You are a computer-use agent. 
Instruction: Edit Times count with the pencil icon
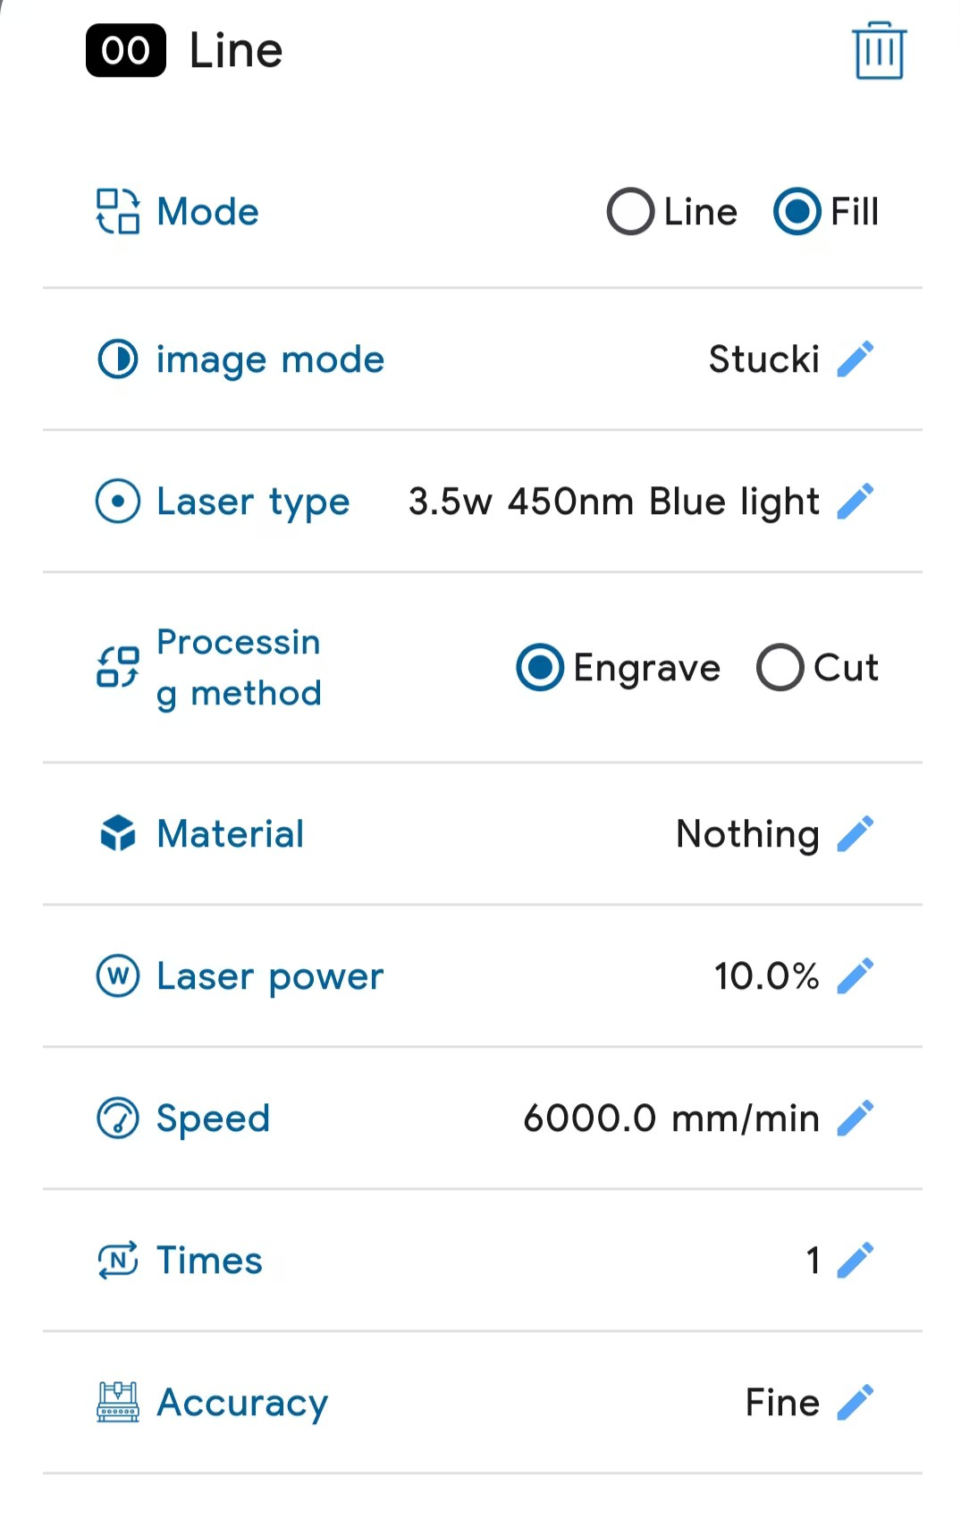tap(856, 1261)
